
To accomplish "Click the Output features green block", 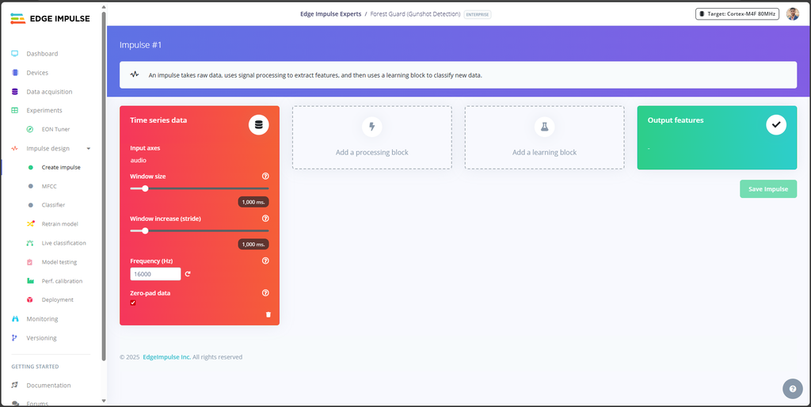I will click(717, 138).
